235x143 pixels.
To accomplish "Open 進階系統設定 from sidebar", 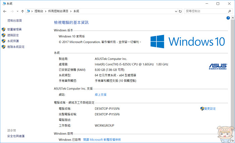I will coord(16,47).
